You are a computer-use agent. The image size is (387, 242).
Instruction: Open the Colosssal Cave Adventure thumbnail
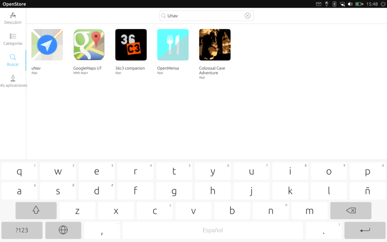pyautogui.click(x=215, y=45)
